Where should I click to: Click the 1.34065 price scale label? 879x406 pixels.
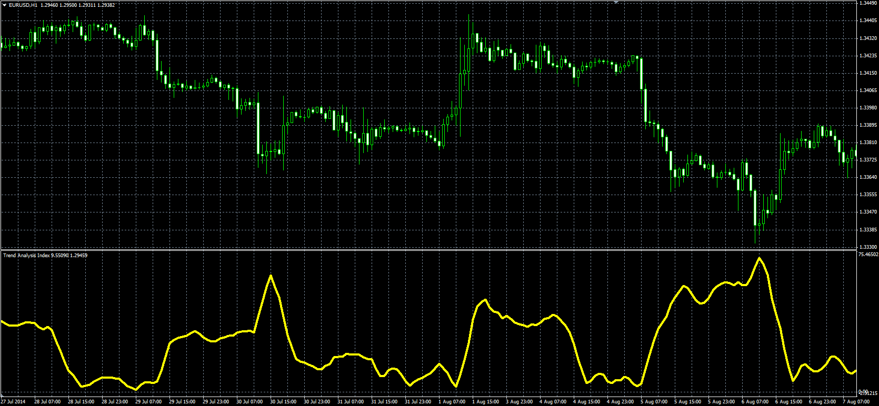click(x=867, y=90)
